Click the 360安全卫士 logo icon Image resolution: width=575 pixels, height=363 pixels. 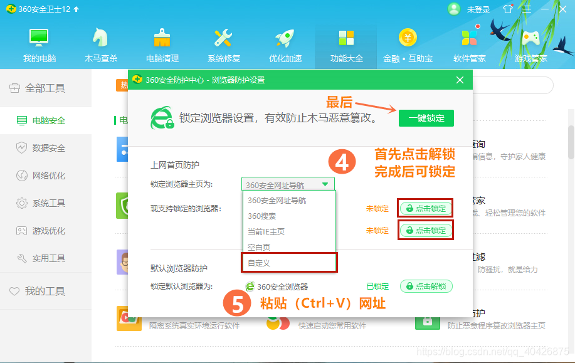pos(11,9)
